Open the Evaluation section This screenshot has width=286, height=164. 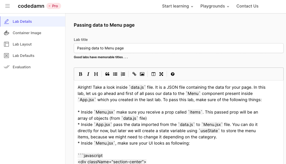click(x=21, y=67)
